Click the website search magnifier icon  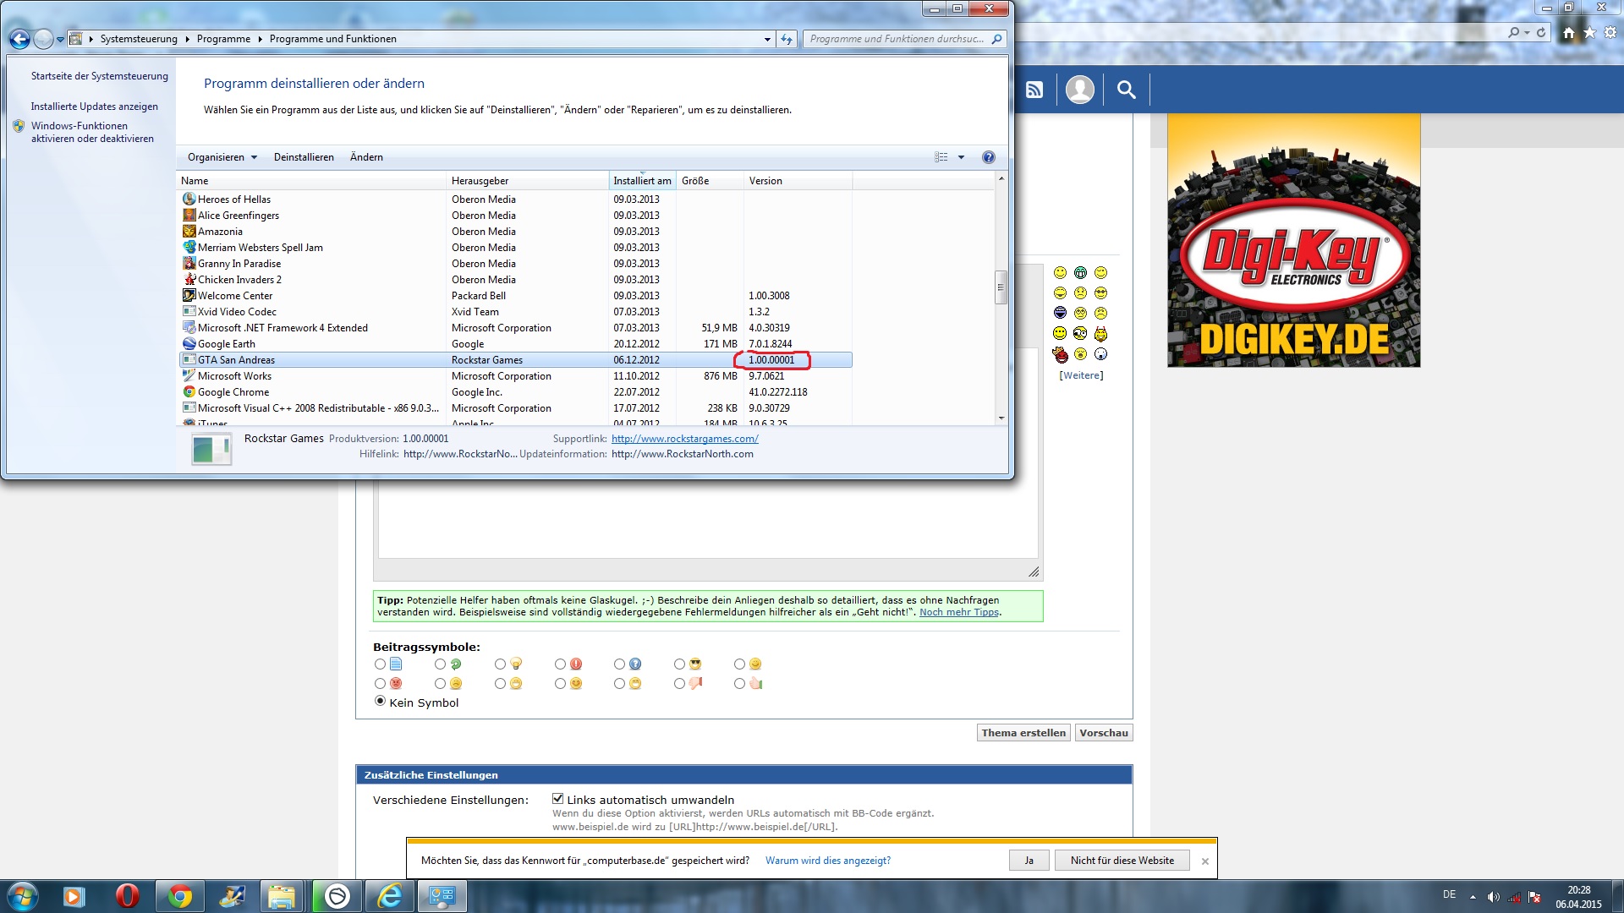point(1126,90)
